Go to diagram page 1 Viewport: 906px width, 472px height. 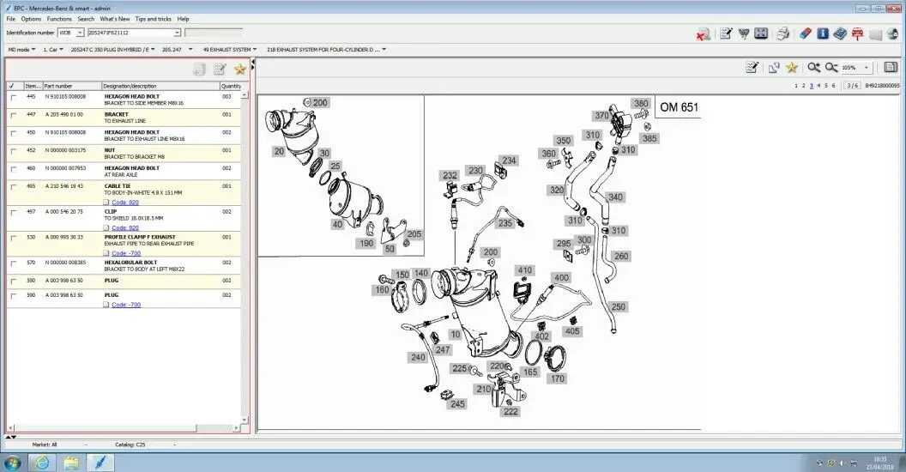tap(796, 86)
